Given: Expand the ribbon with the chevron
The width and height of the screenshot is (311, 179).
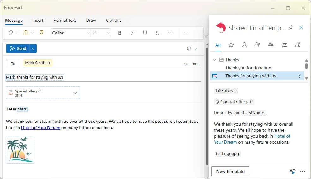Looking at the screenshot, I should click(206, 36).
